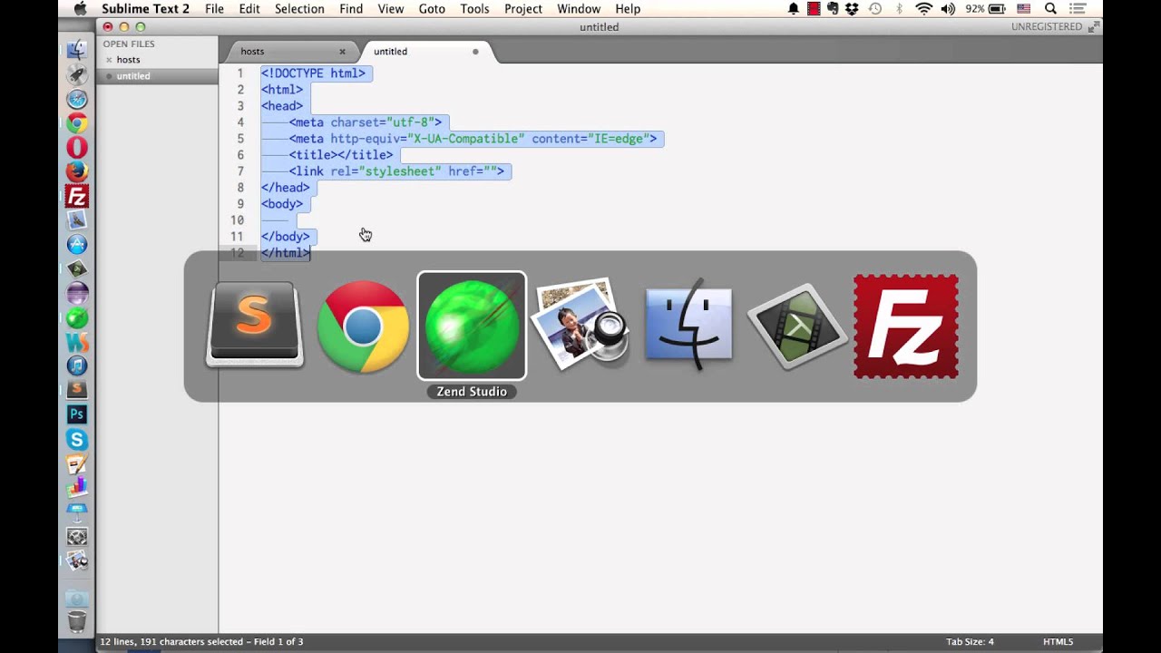Viewport: 1161px width, 653px height.
Task: Open the File menu
Action: pyautogui.click(x=214, y=8)
